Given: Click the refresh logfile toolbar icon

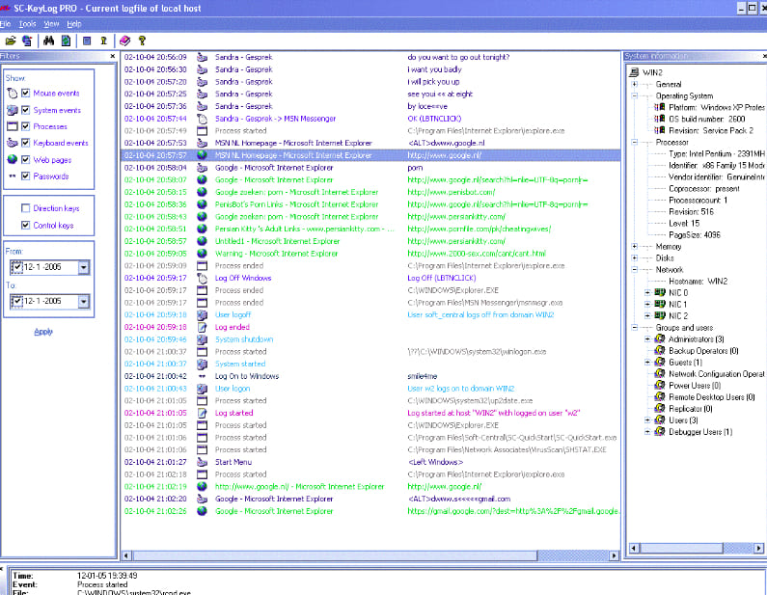Looking at the screenshot, I should click(66, 41).
